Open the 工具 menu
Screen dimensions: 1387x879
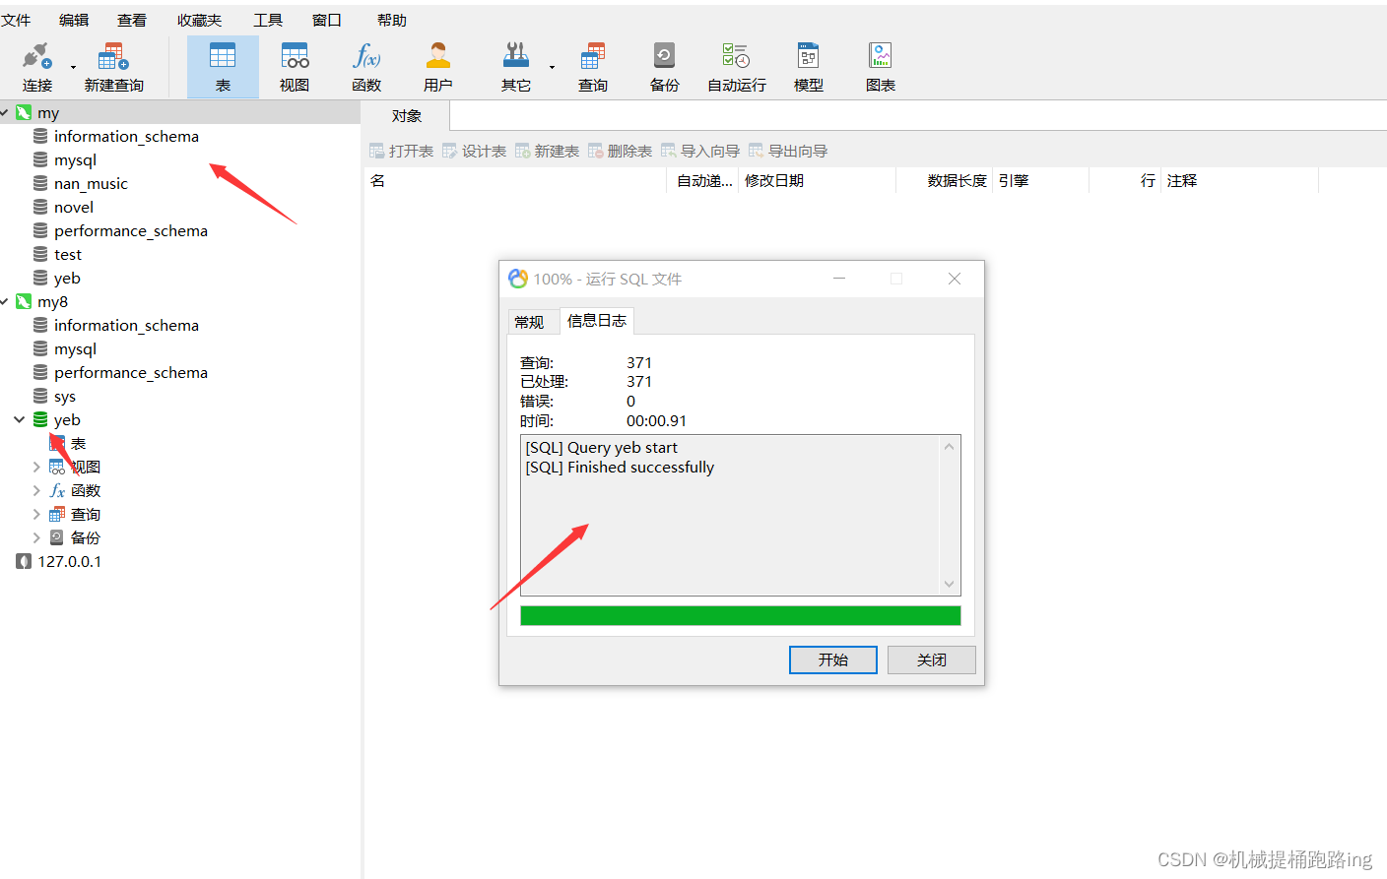pos(267,20)
